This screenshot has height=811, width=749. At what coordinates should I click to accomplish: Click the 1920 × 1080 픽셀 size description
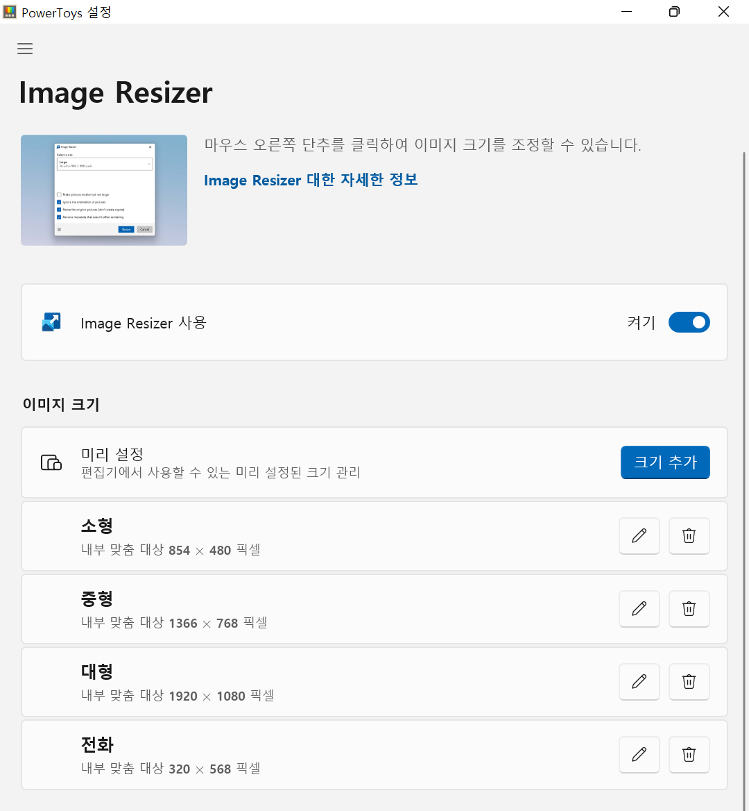click(177, 696)
